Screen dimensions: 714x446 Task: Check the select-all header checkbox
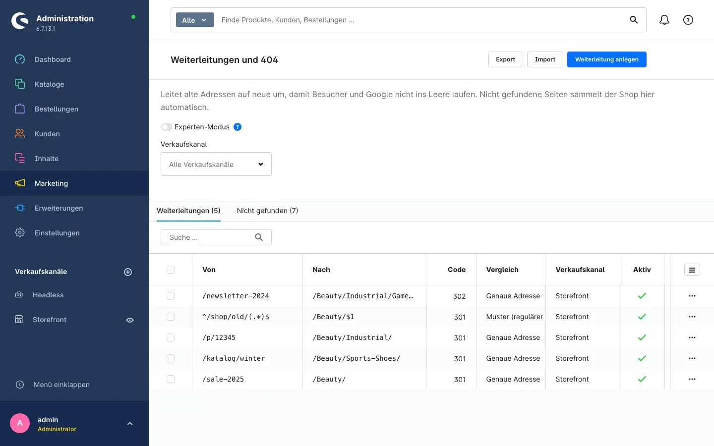click(171, 270)
